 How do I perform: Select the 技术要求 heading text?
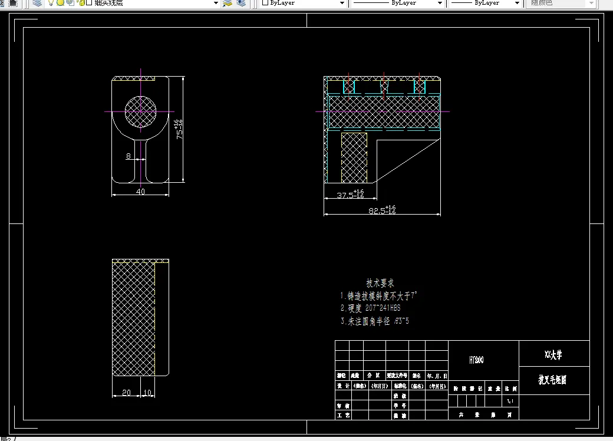pos(380,282)
